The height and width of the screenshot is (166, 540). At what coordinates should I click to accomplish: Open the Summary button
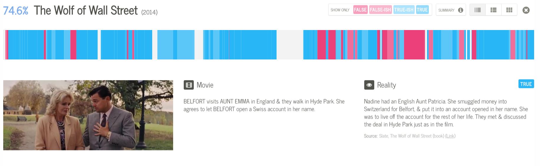(451, 10)
